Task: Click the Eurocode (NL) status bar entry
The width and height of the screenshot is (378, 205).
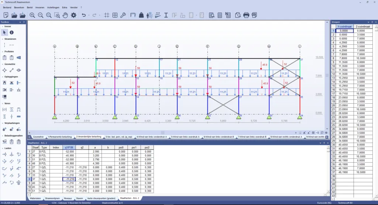Action: click(x=324, y=203)
